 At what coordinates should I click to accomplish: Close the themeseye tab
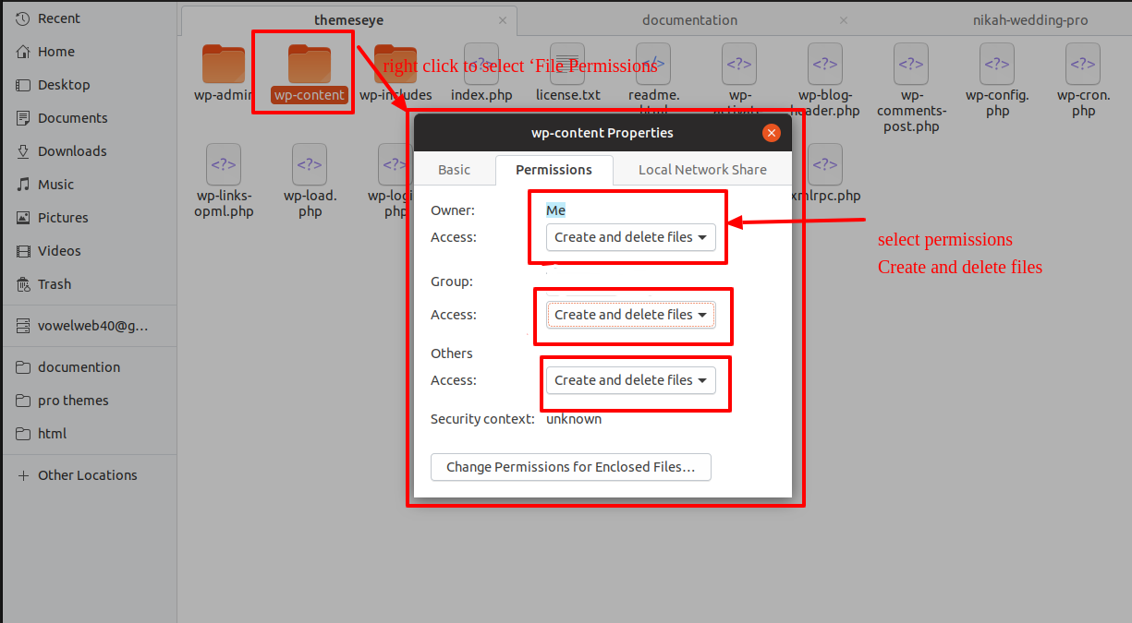click(x=502, y=20)
